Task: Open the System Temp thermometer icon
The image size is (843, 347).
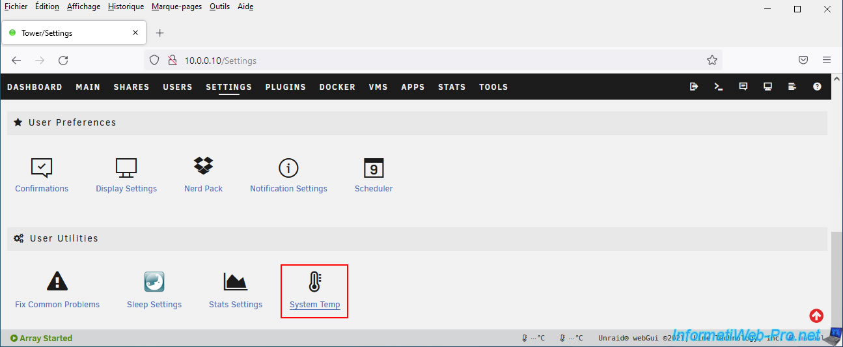Action: coord(314,282)
